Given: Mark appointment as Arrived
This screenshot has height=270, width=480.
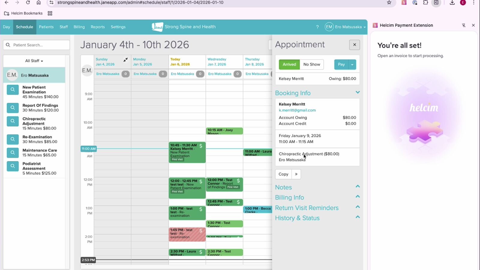Looking at the screenshot, I should (x=289, y=64).
